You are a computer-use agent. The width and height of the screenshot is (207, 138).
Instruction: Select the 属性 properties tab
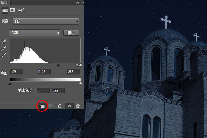pos(5,2)
